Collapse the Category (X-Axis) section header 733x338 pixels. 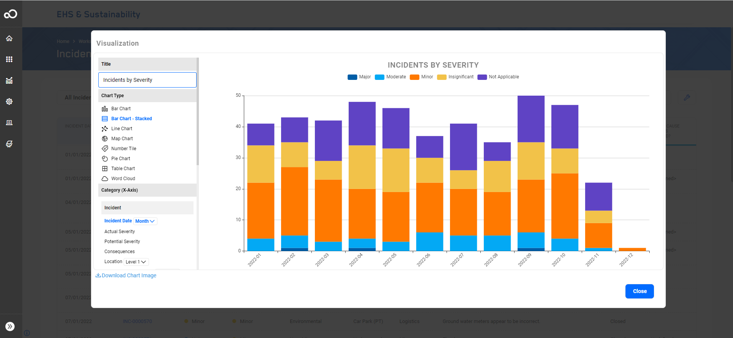coord(147,190)
